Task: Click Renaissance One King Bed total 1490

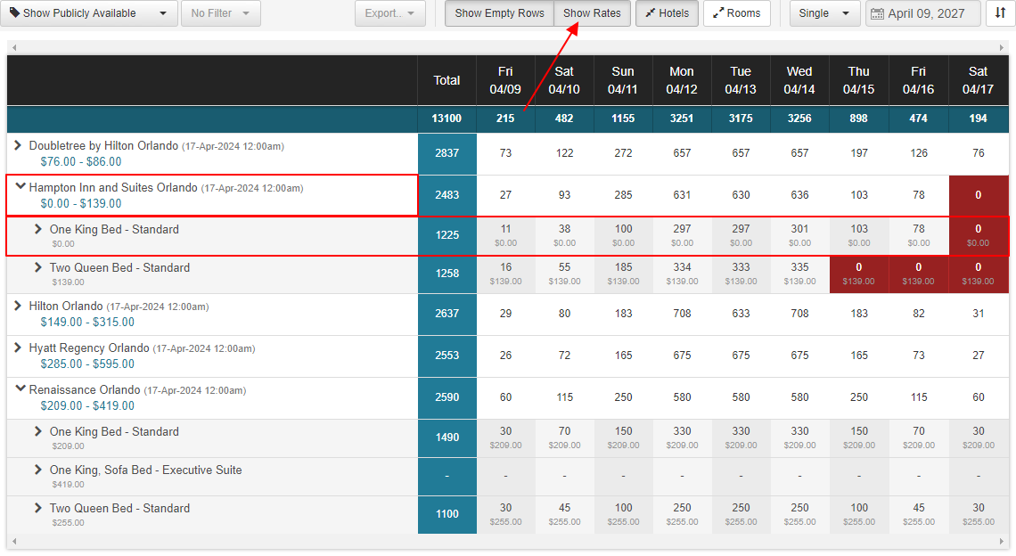Action: pyautogui.click(x=447, y=437)
